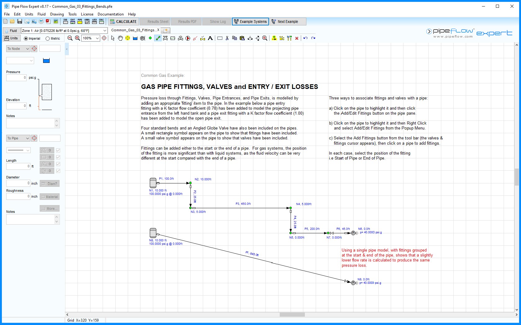521x325 pixels.
Task: Open the 100% zoom level dropdown
Action: click(97, 38)
